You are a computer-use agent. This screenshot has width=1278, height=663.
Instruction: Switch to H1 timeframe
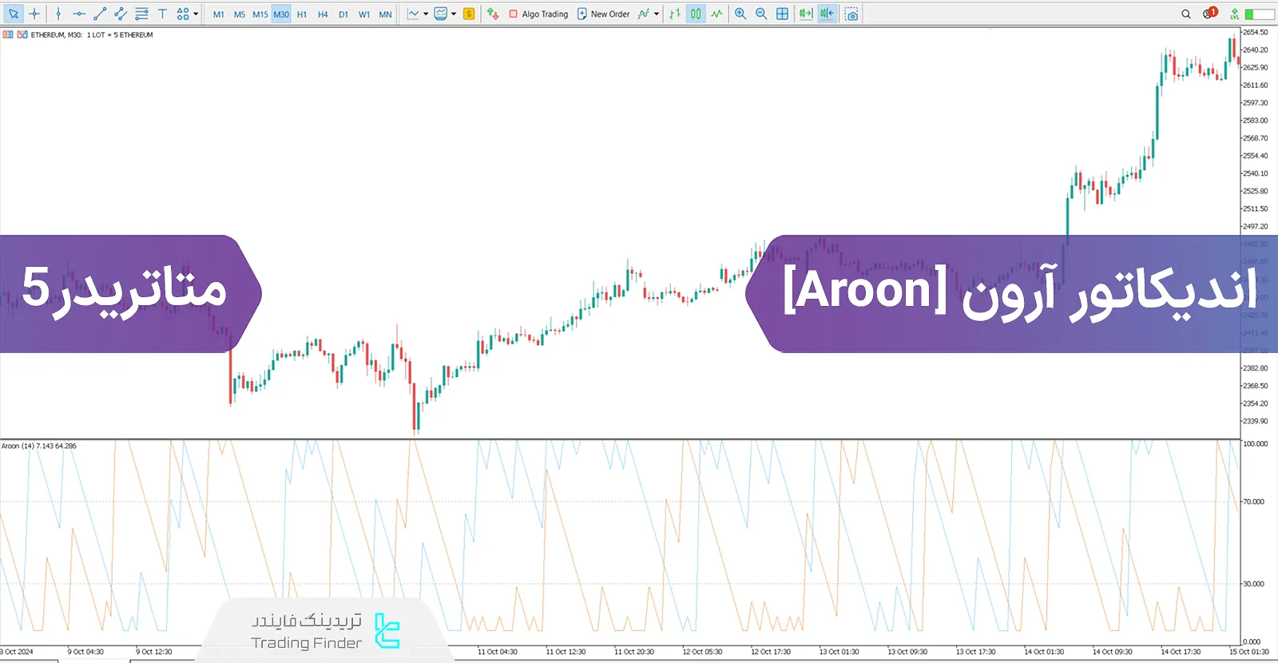click(302, 14)
